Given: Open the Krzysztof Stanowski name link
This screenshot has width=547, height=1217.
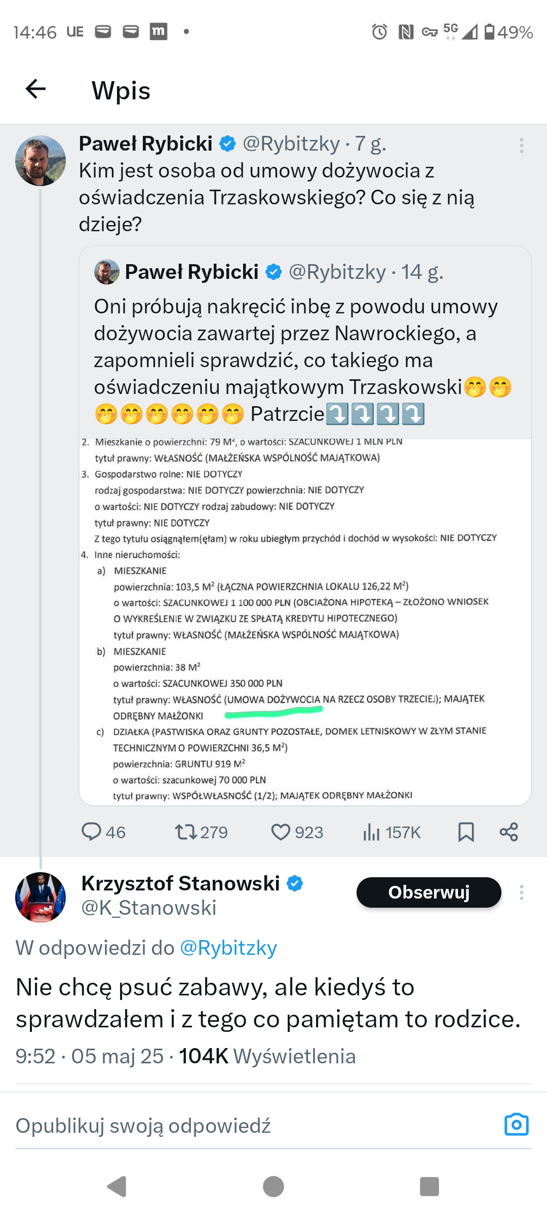Looking at the screenshot, I should (180, 883).
